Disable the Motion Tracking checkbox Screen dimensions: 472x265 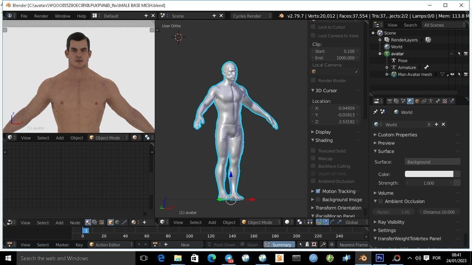point(318,191)
